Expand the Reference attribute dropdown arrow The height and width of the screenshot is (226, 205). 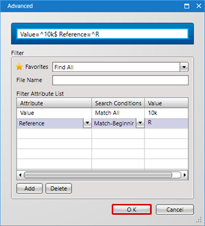(x=87, y=123)
